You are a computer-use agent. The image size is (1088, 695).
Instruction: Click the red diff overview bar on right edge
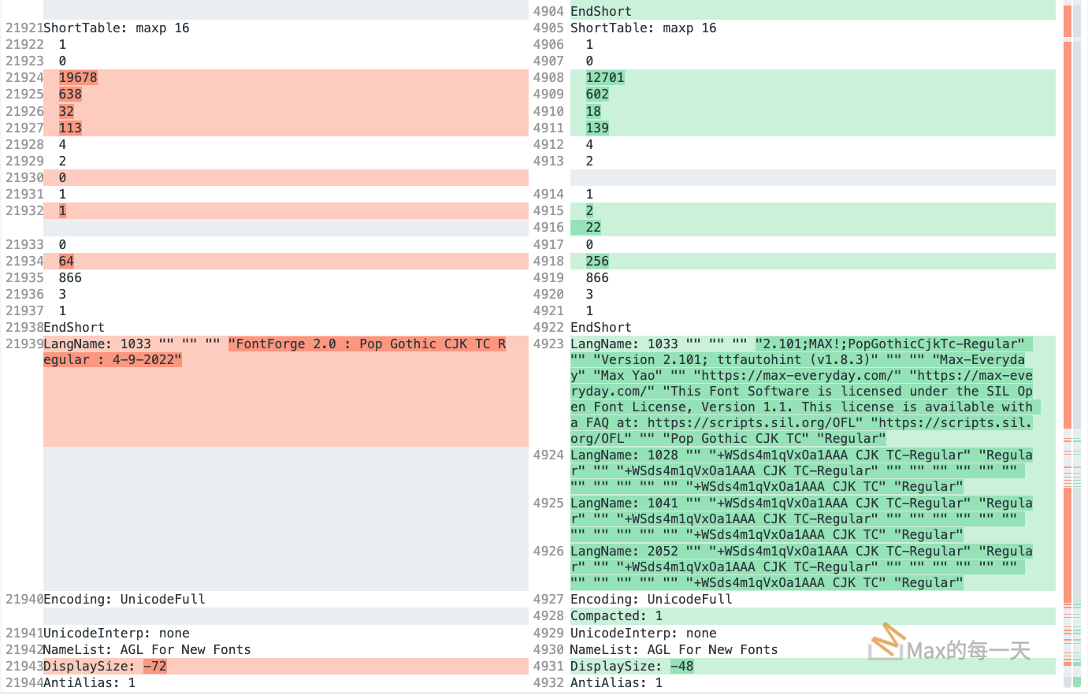(1068, 236)
